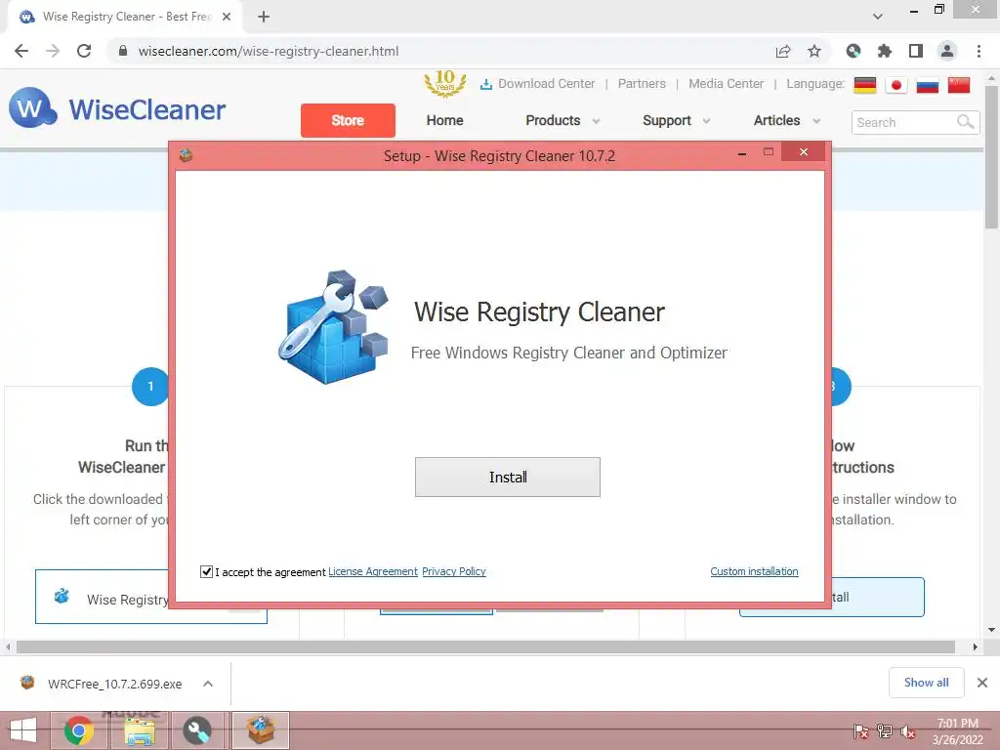This screenshot has width=1000, height=750.
Task: Go back using browser back arrow
Action: pyautogui.click(x=21, y=51)
